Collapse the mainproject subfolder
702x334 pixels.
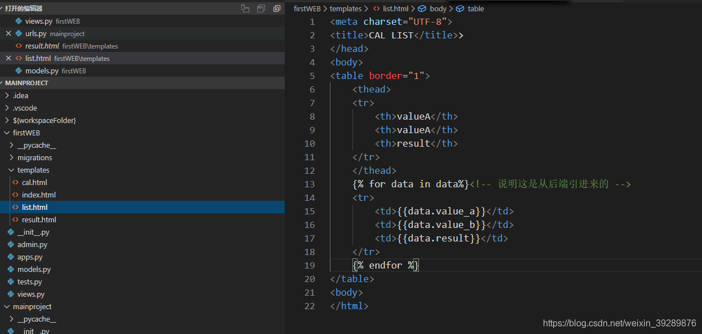pyautogui.click(x=7, y=306)
